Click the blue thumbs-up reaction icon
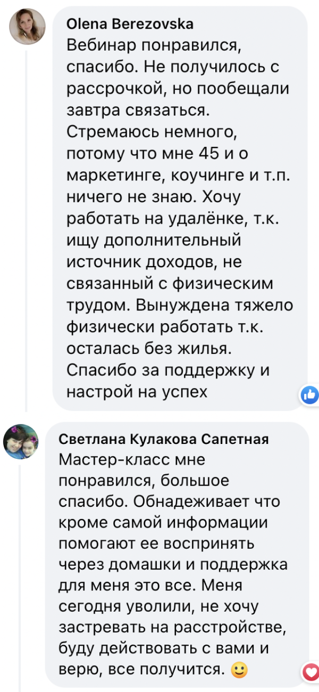The width and height of the screenshot is (319, 692). 309,394
